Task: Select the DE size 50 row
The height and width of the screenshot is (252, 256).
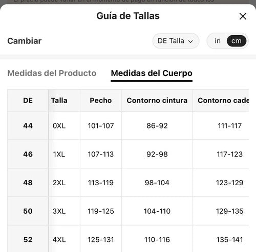Action: (x=128, y=211)
